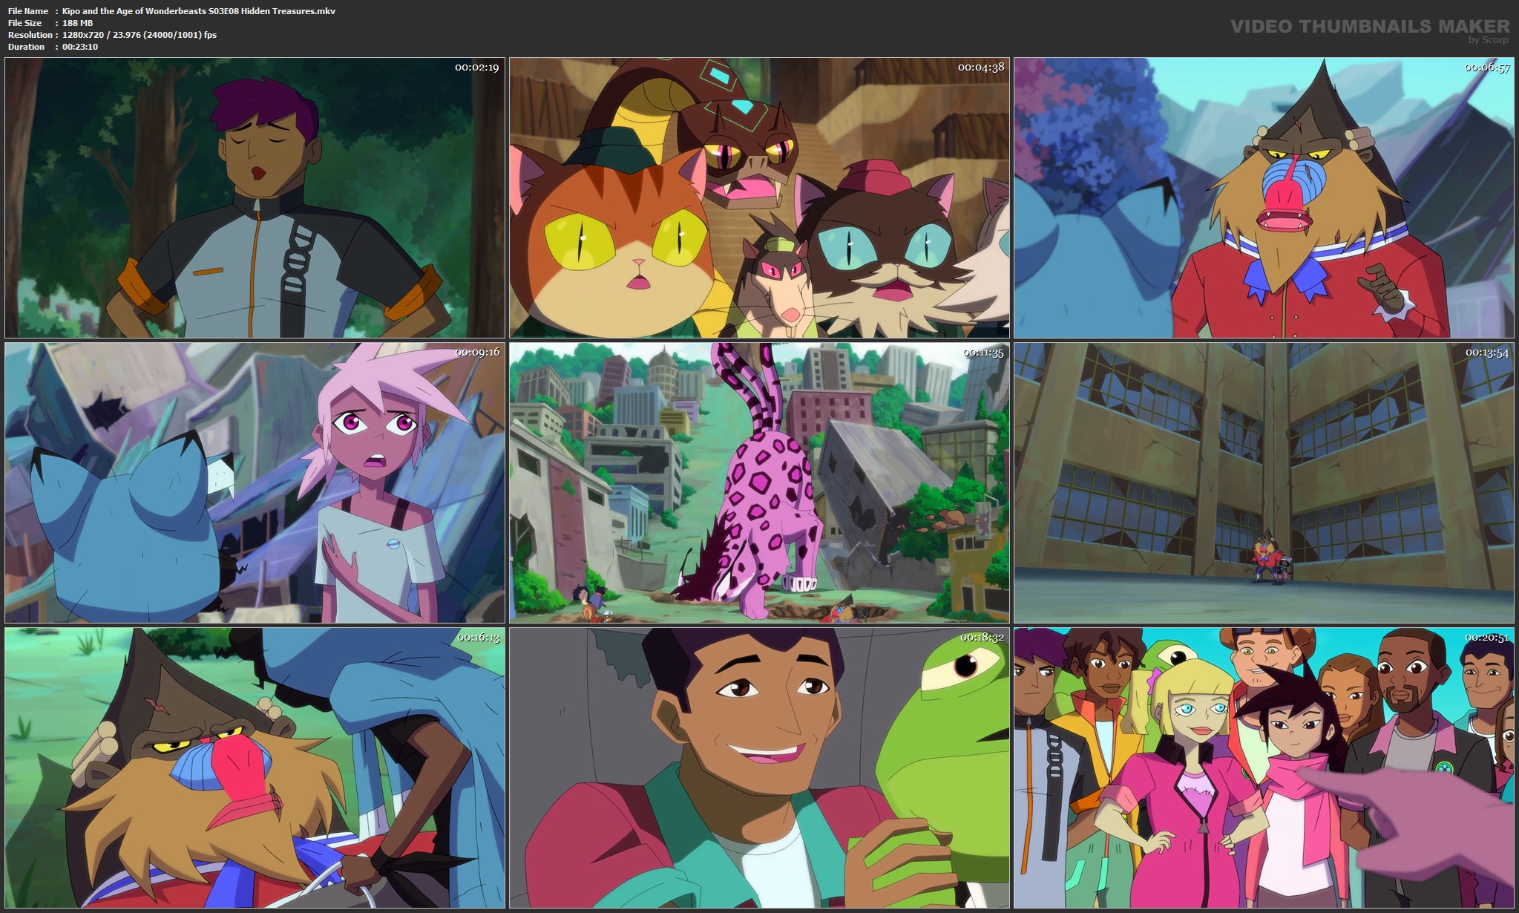This screenshot has height=913, width=1519.
Task: Select the mandrill thumbnail at 00:06:57
Action: 1264,198
